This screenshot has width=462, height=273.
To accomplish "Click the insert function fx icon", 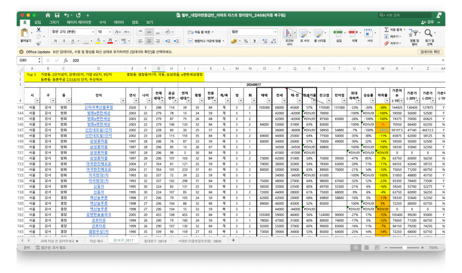I will click(x=65, y=60).
